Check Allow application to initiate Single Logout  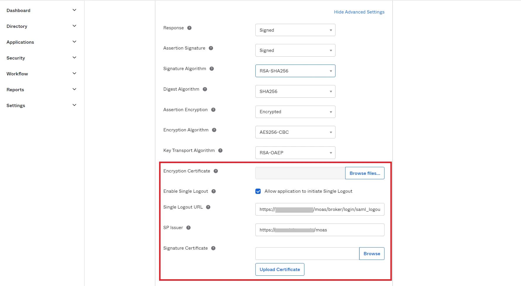(258, 191)
